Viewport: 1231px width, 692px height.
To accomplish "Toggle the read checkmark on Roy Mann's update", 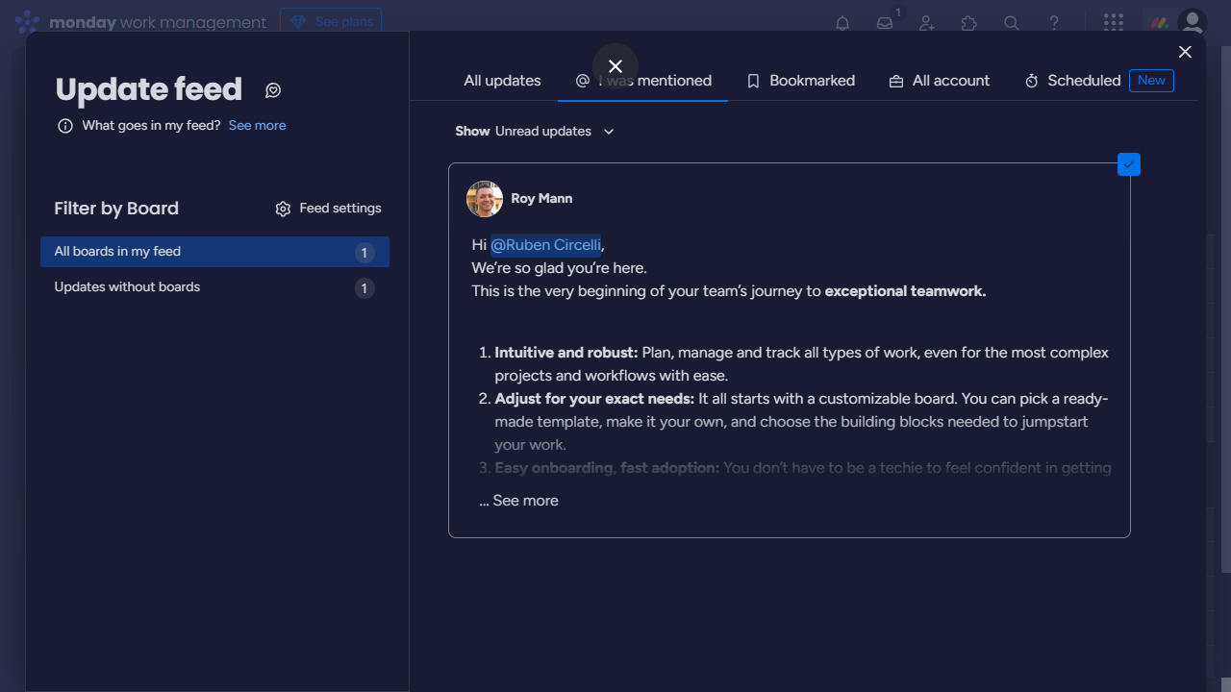I will tap(1129, 164).
